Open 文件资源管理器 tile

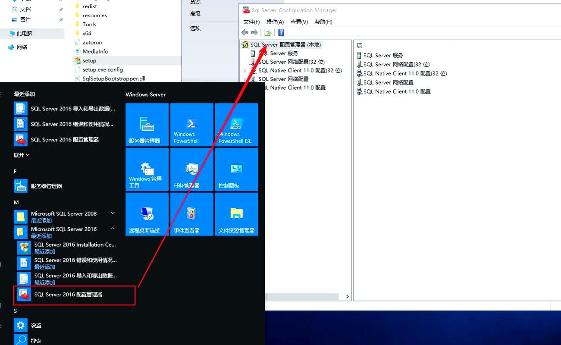(236, 214)
